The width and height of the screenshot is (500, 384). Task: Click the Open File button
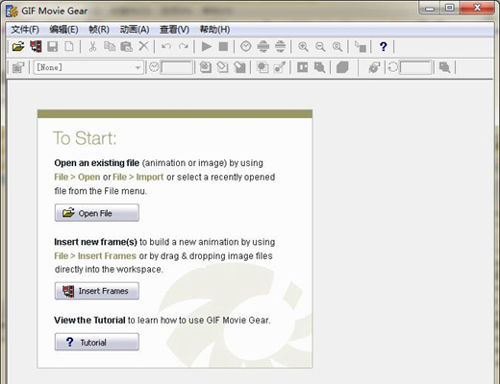tap(97, 213)
